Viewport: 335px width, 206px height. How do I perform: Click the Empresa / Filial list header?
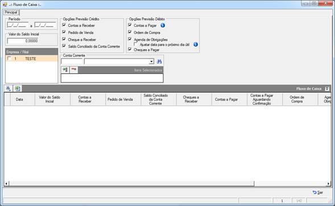coord(32,52)
